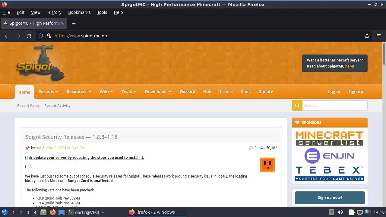Open Recent Posts

tap(28, 105)
